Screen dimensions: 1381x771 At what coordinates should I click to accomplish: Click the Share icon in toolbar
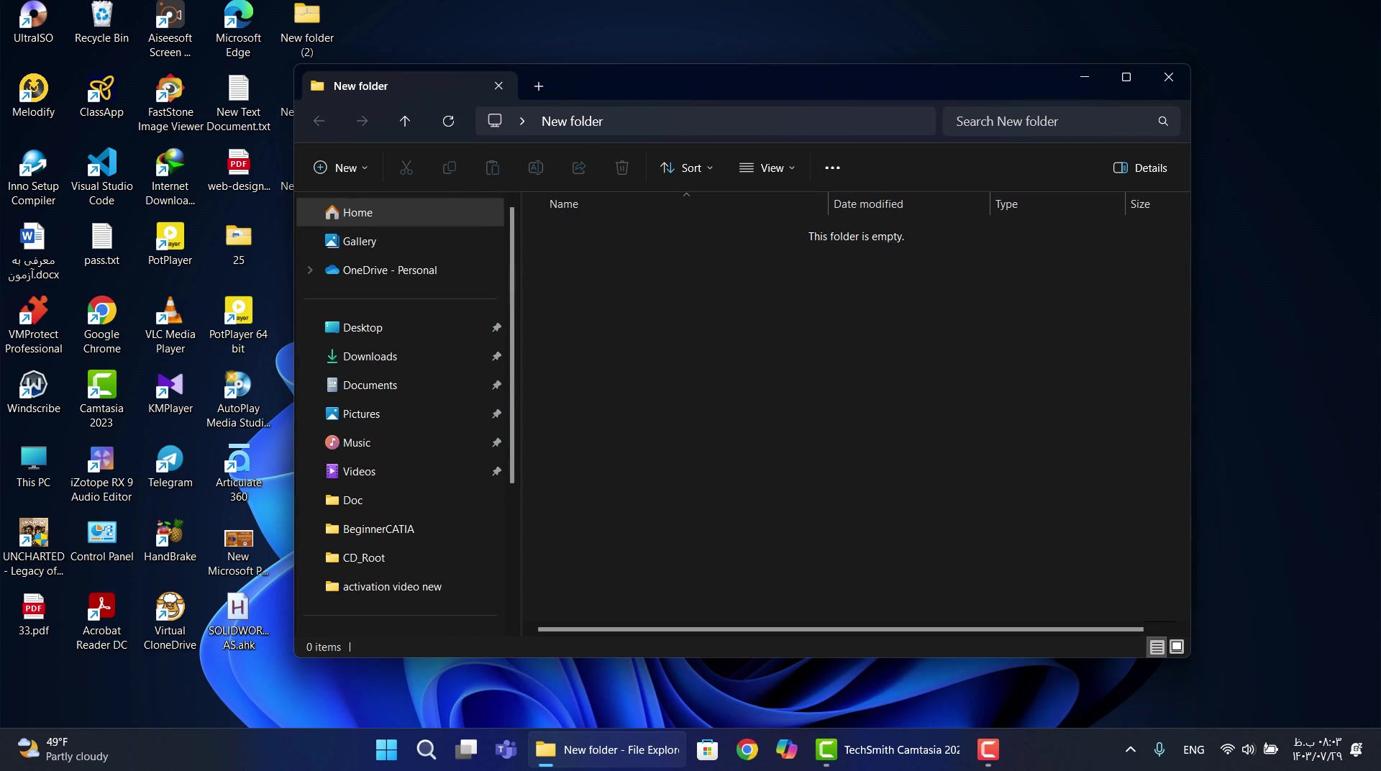point(579,168)
